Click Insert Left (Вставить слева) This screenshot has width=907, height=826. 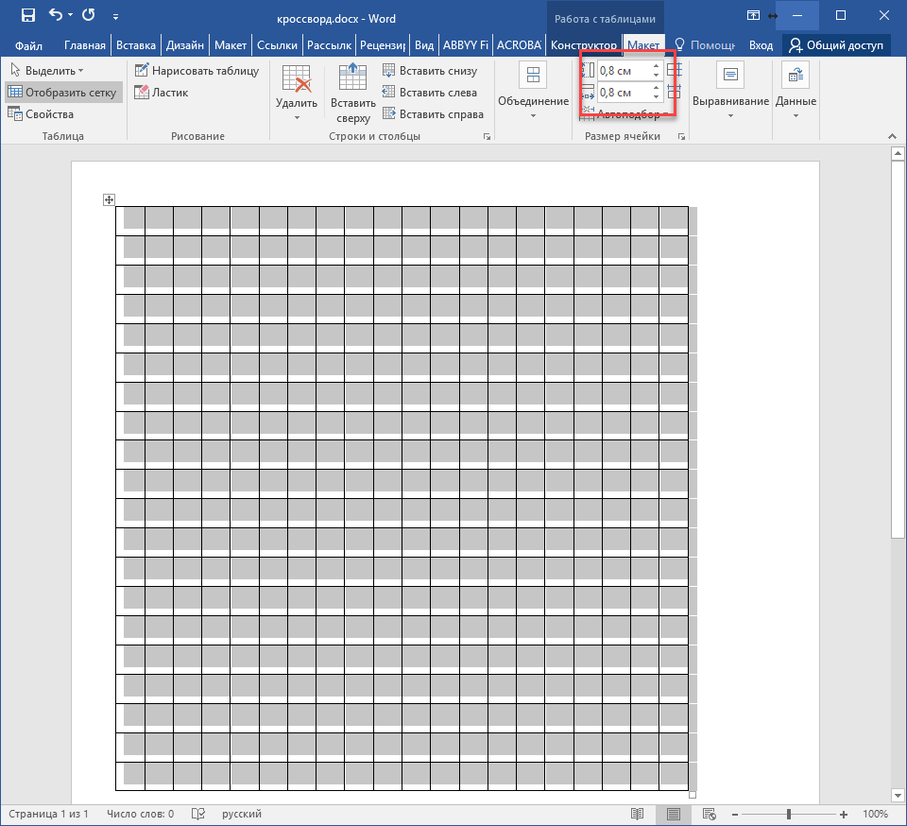[430, 93]
